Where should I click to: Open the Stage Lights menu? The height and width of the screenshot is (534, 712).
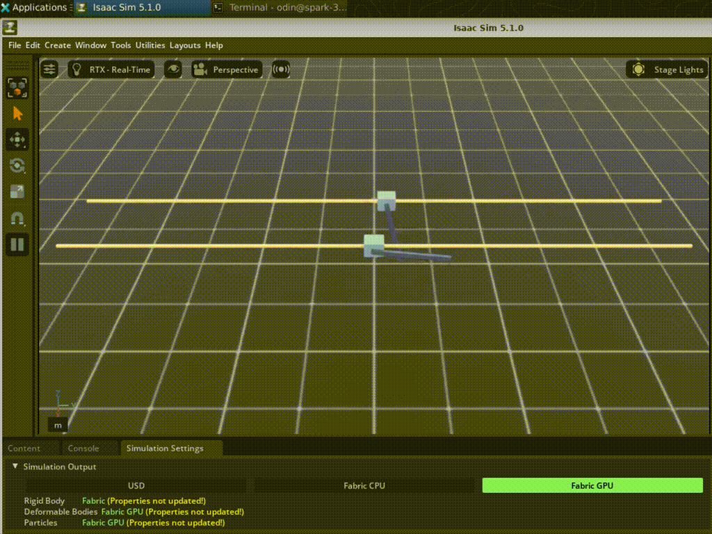[669, 70]
